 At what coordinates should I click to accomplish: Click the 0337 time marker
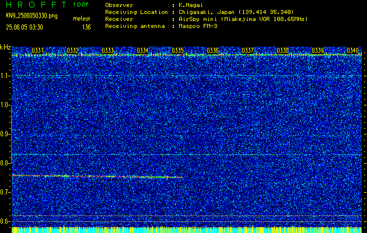click(247, 51)
